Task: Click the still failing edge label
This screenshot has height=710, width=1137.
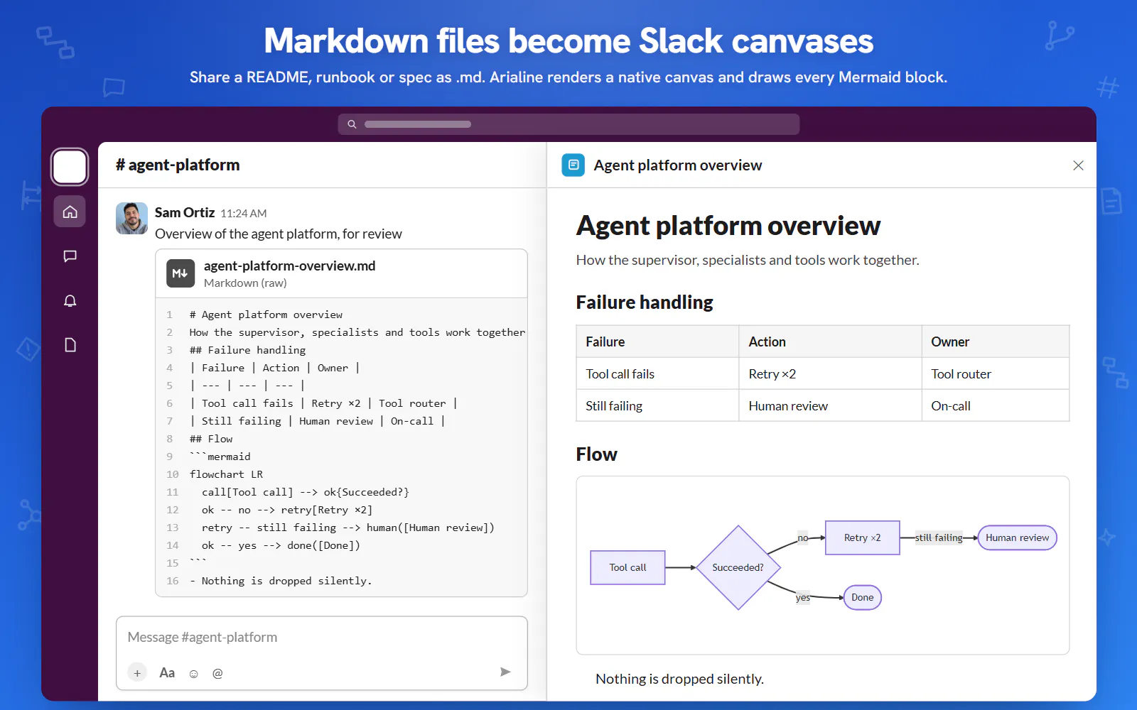Action: [939, 537]
